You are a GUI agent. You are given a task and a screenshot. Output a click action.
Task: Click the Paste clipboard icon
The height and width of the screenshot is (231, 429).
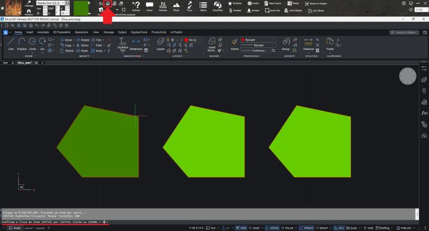[x=330, y=43]
